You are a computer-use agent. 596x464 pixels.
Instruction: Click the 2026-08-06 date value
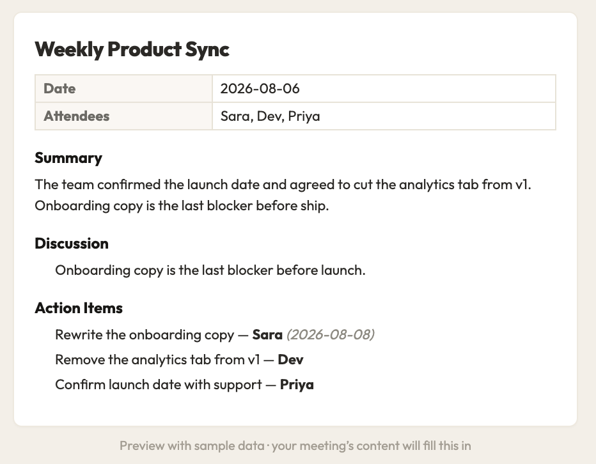[x=260, y=89]
